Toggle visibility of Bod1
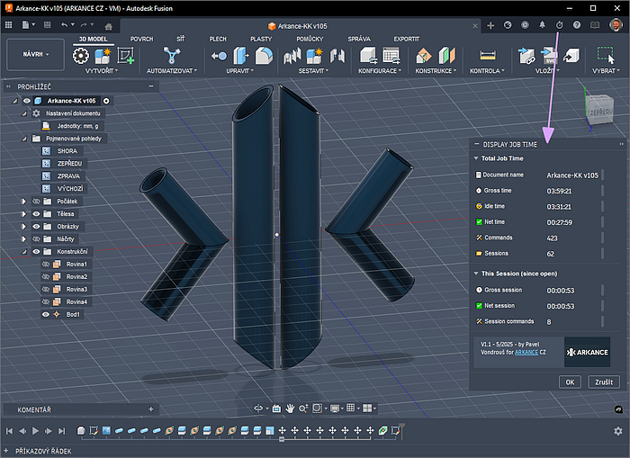 click(46, 314)
